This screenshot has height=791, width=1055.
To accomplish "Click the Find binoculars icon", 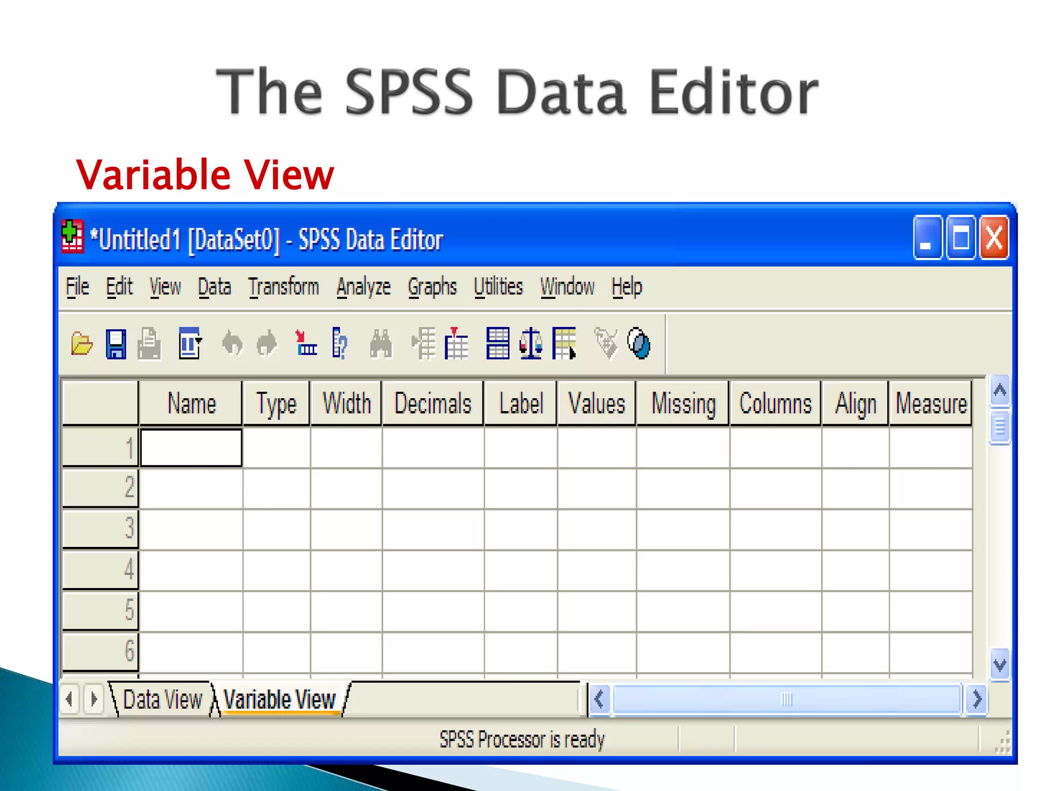I will click(381, 343).
